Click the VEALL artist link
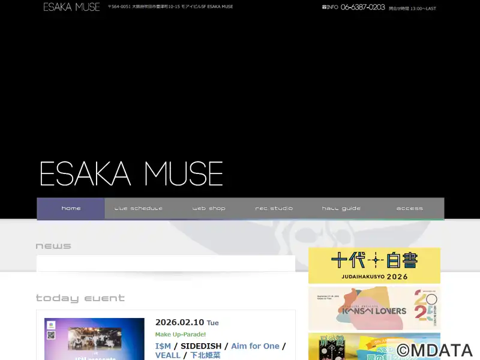This screenshot has height=360, width=480. tap(168, 355)
